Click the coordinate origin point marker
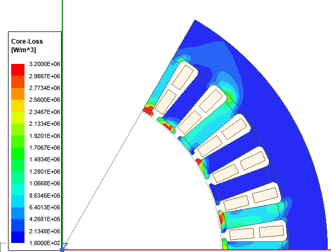This screenshot has width=331, height=252. coord(62,250)
